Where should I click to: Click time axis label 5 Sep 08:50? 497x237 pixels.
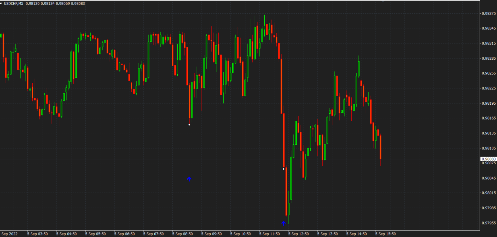(182, 234)
